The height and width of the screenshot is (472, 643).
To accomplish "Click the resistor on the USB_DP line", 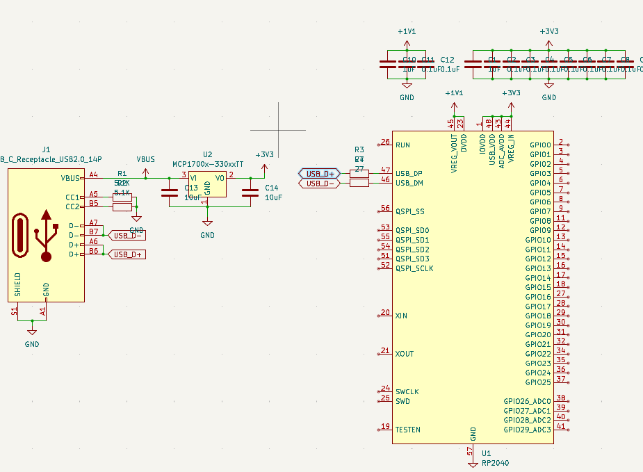I will click(x=359, y=174).
